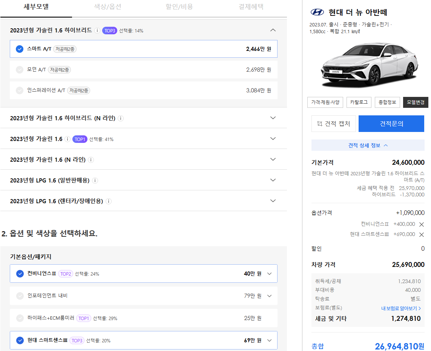Check the 하이패스+ECM룸미러 option

[20, 318]
